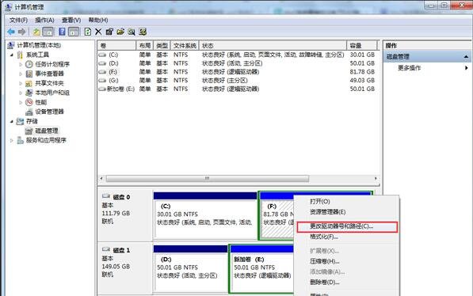Collapse the 存储 tree node

click(x=12, y=121)
